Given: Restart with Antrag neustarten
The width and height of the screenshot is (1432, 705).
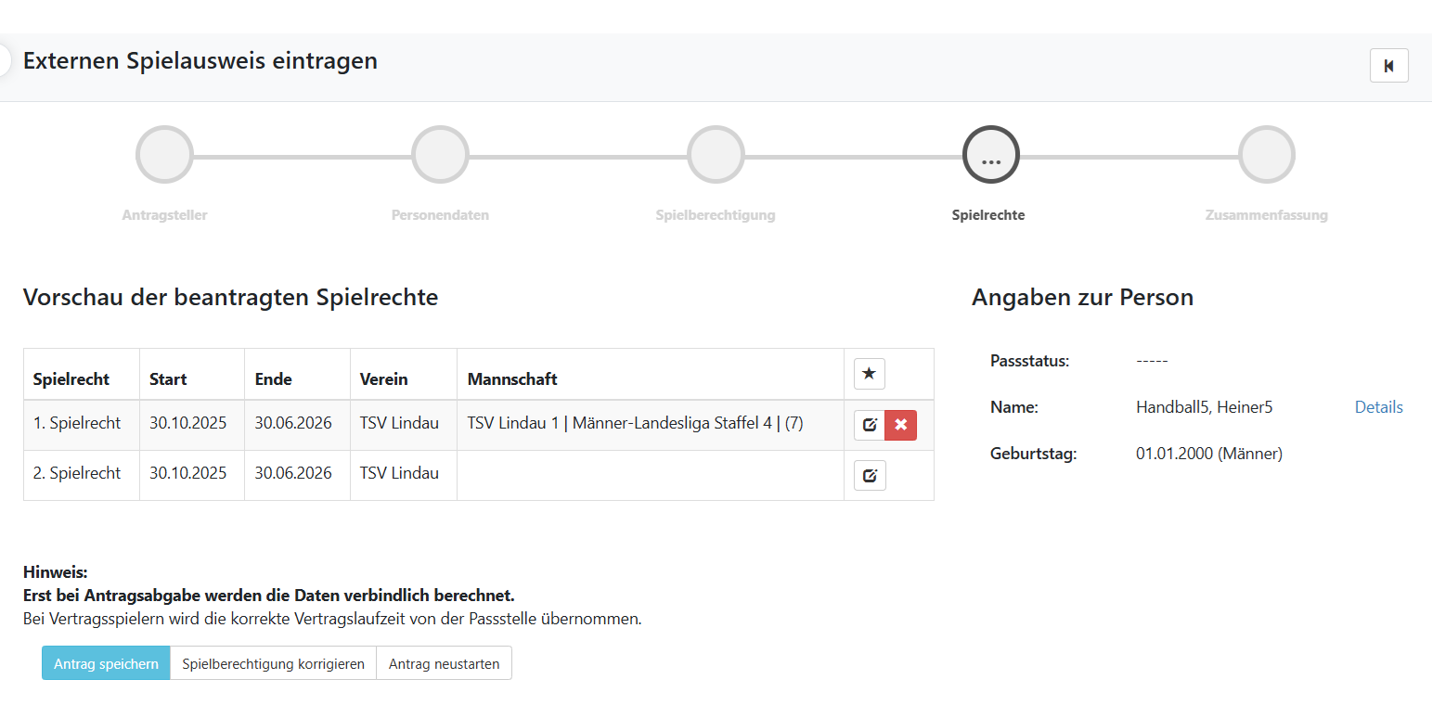Looking at the screenshot, I should [x=444, y=663].
